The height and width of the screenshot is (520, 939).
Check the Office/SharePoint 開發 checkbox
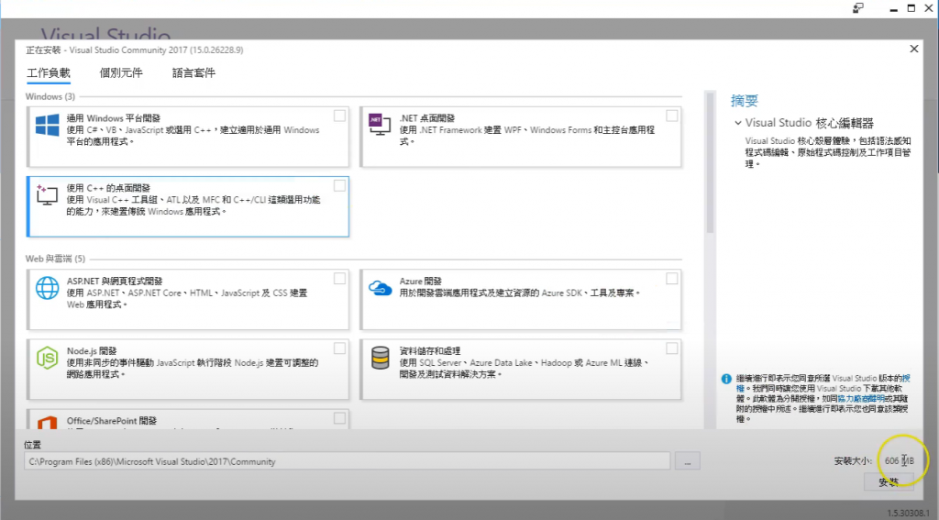coord(339,418)
